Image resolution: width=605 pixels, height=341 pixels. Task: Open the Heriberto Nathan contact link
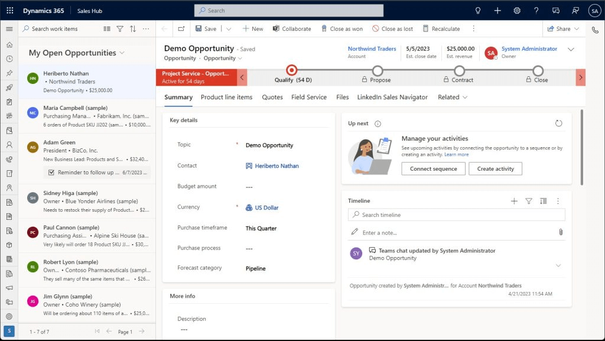coord(277,166)
